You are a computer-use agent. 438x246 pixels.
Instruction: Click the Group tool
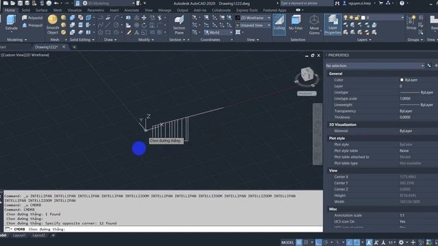pos(411,23)
